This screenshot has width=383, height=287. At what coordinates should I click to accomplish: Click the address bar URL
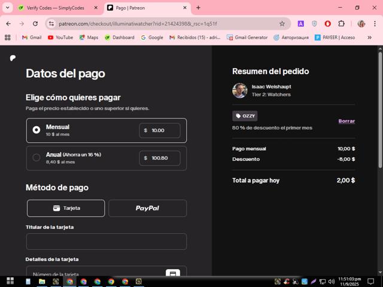(138, 24)
